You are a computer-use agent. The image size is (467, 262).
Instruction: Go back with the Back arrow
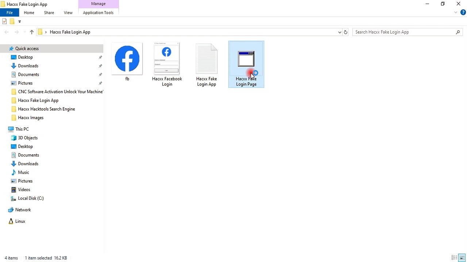click(7, 32)
